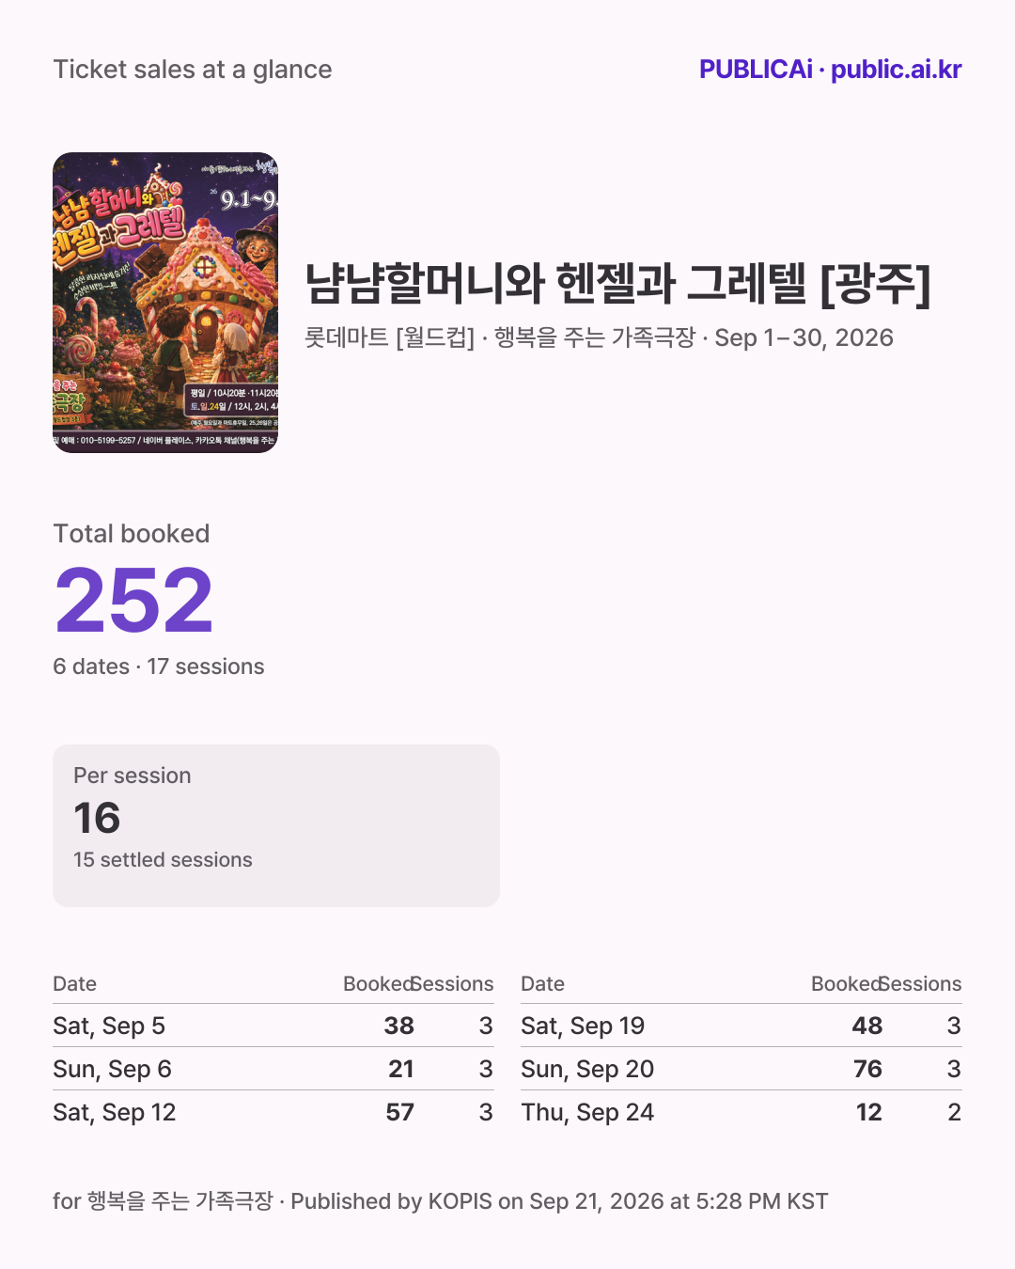Click the venue and date subtitle line

click(x=599, y=337)
